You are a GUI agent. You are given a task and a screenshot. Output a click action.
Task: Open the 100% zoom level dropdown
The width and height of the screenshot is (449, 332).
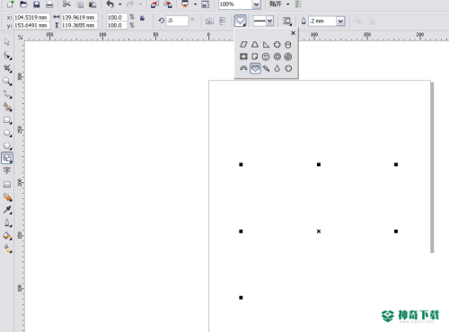(256, 4)
